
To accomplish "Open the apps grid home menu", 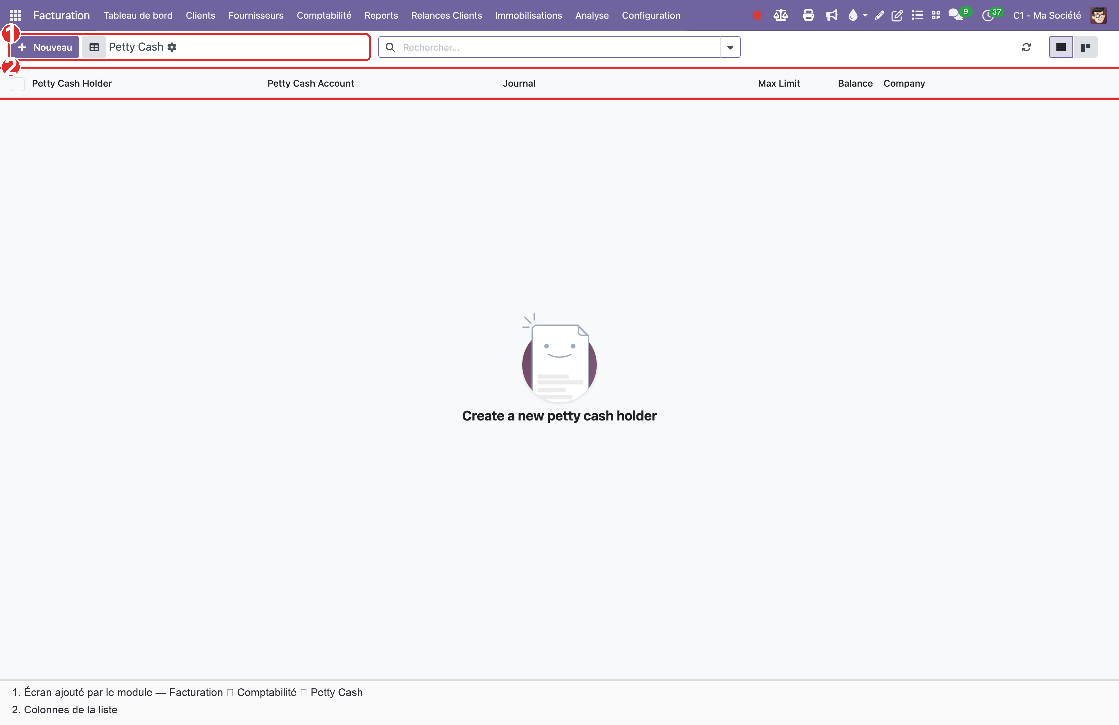I will [15, 15].
